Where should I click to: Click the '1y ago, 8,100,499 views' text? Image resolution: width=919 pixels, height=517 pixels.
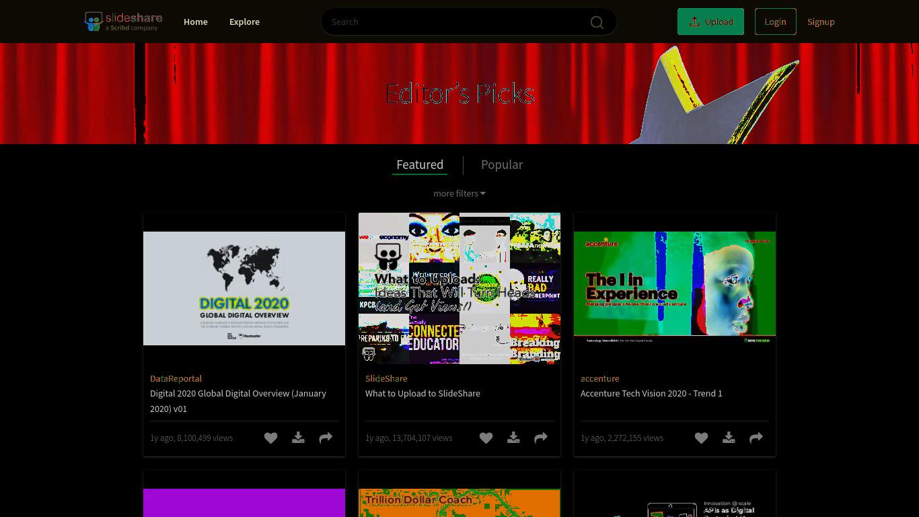point(192,438)
